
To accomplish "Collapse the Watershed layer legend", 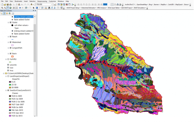I will tap(8, 42).
